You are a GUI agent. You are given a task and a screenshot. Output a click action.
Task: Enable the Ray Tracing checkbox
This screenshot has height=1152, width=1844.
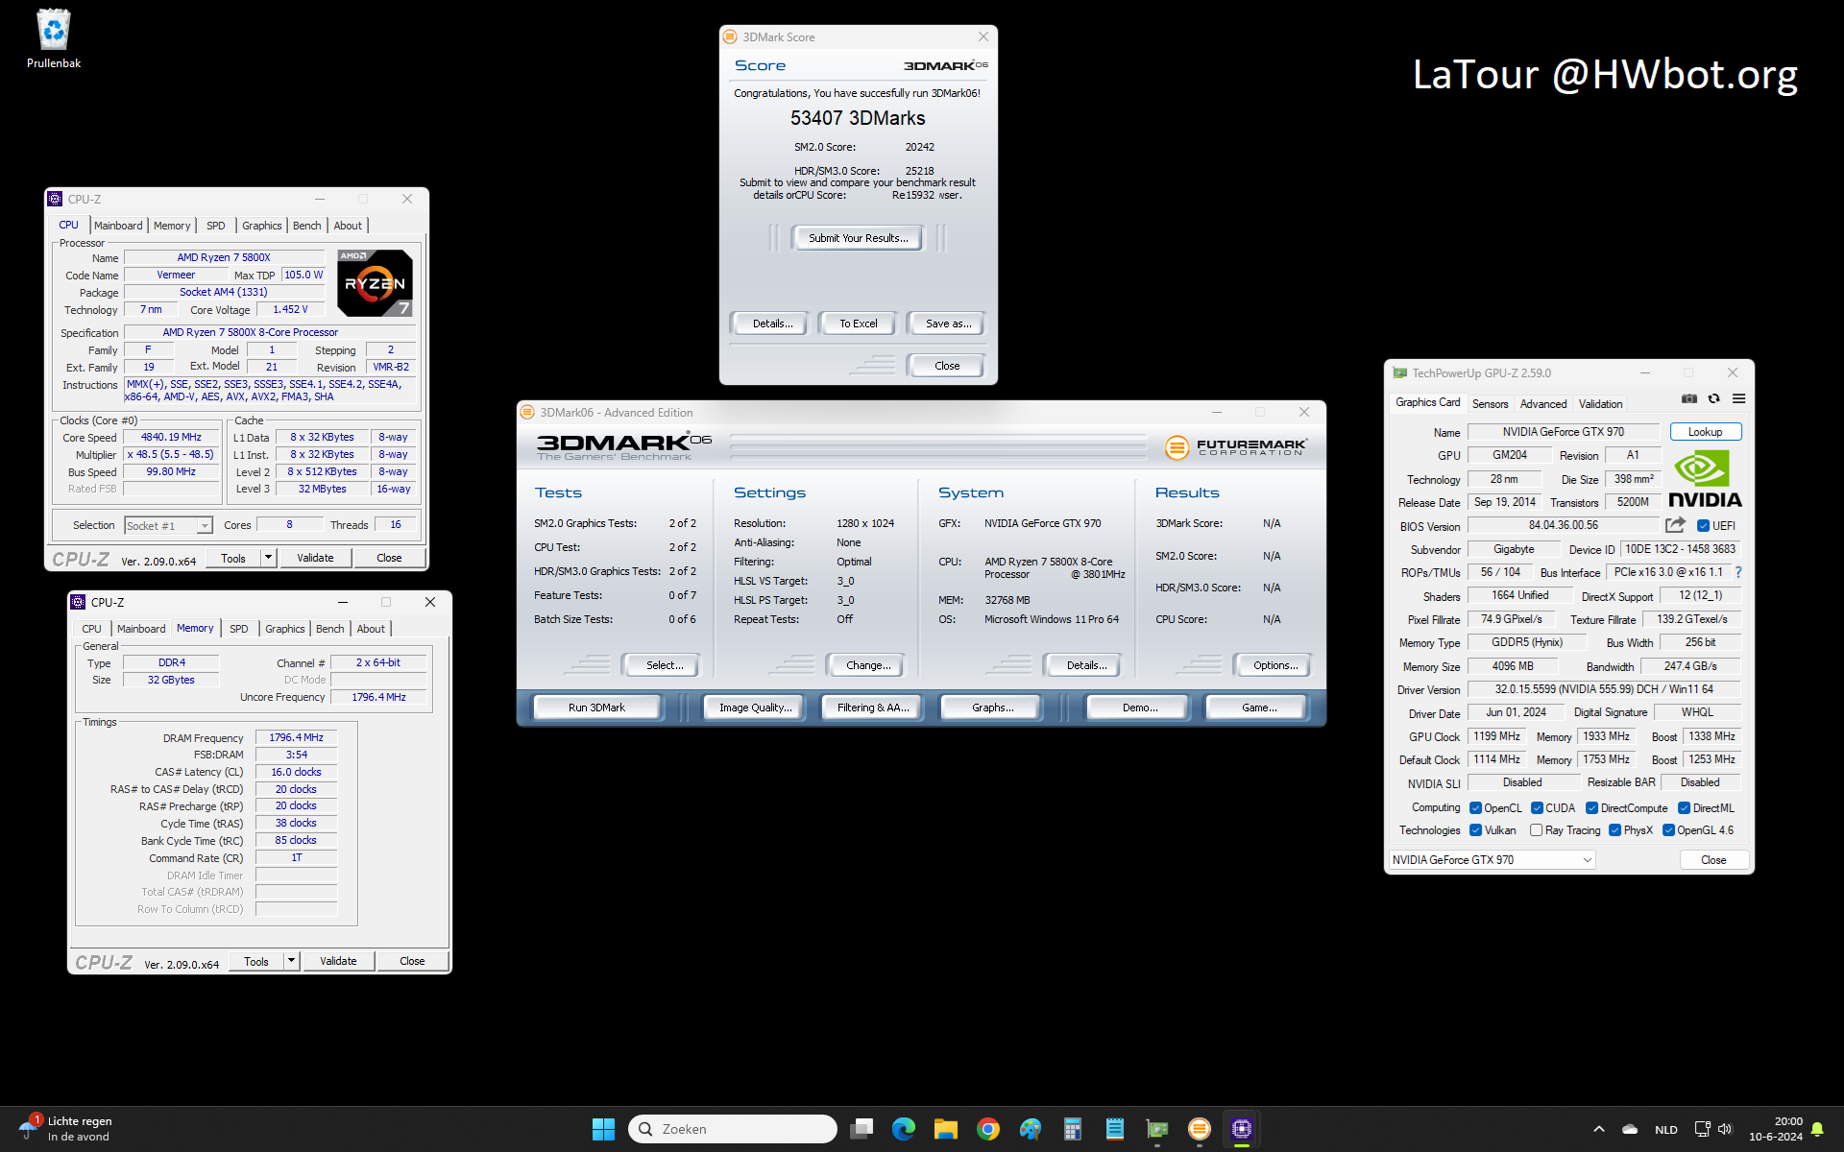(x=1536, y=830)
